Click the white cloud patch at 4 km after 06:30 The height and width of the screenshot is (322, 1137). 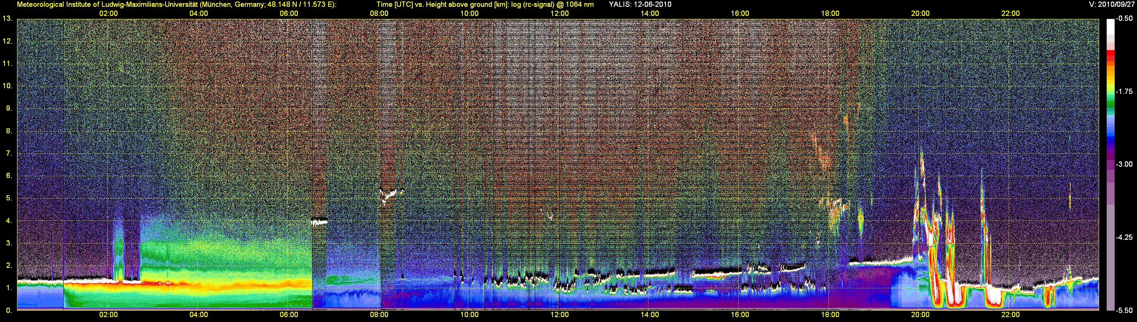319,222
